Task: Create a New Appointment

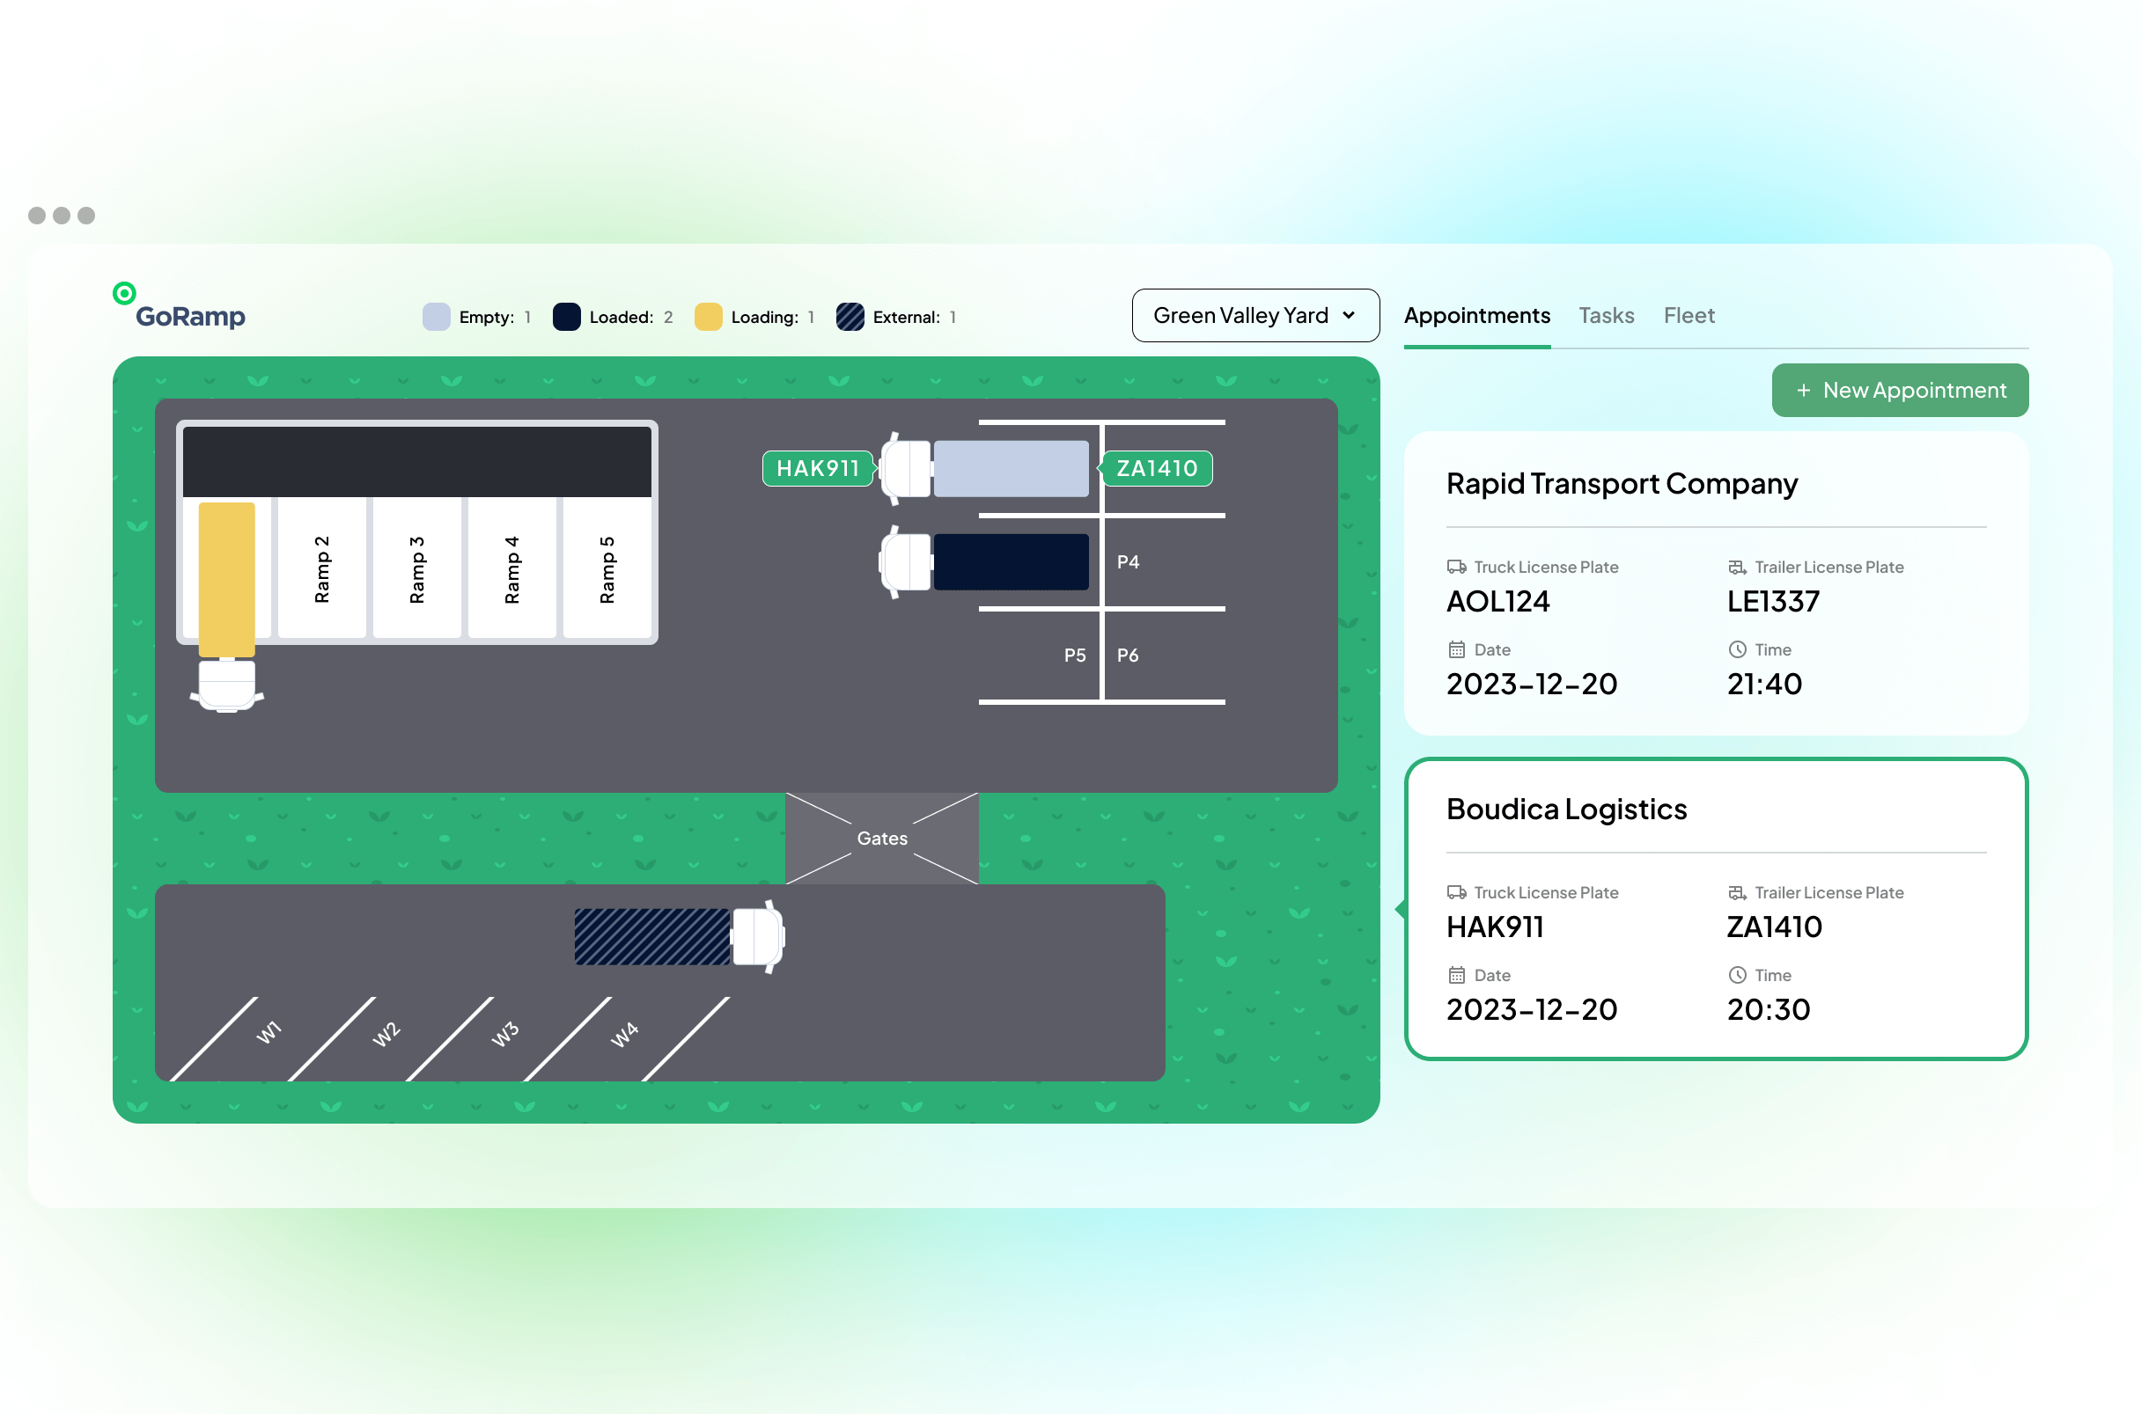Action: tap(1899, 391)
